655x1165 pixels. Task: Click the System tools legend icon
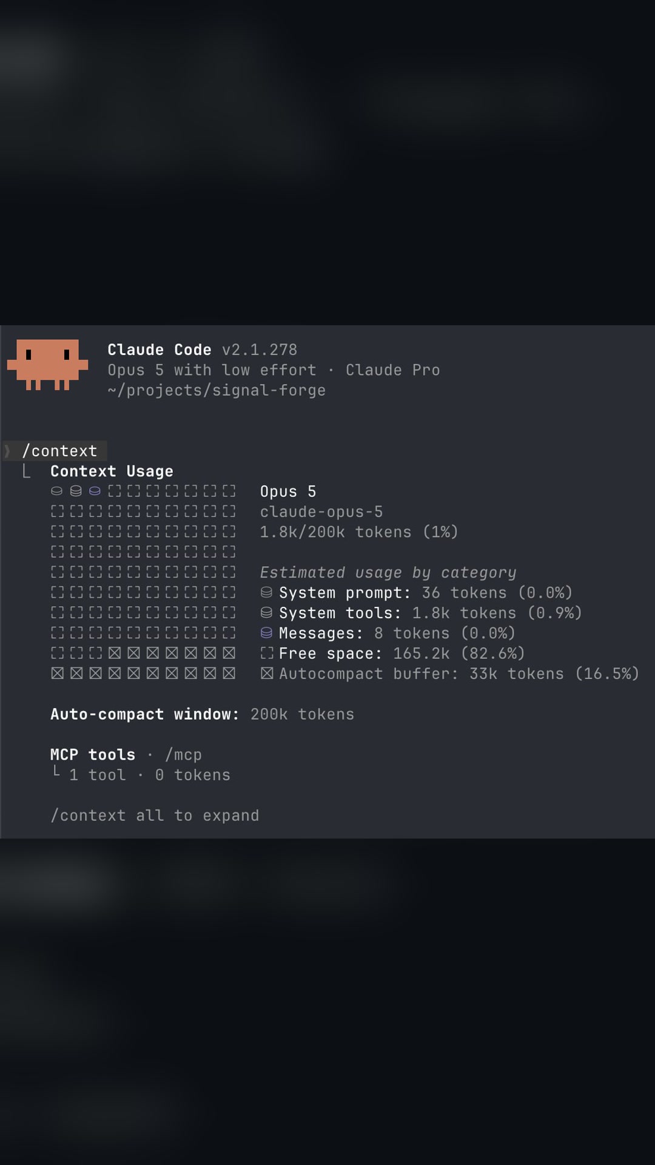266,613
